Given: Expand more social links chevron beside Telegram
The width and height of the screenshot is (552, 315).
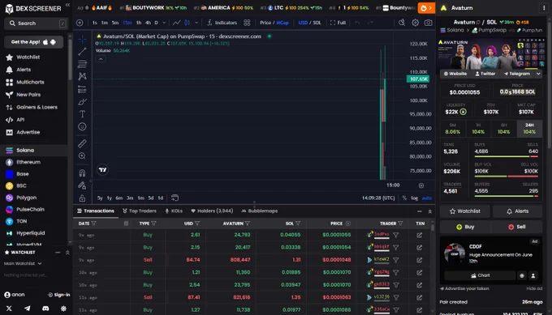Looking at the screenshot, I should [538, 74].
